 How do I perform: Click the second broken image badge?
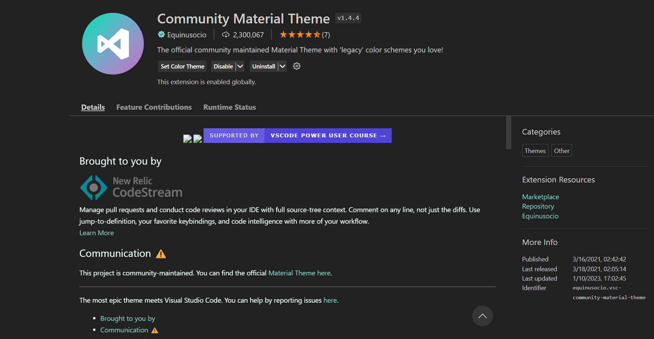coord(198,139)
